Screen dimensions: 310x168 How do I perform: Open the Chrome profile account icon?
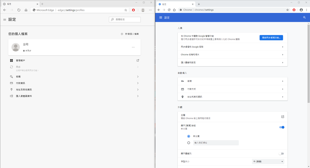(301, 10)
